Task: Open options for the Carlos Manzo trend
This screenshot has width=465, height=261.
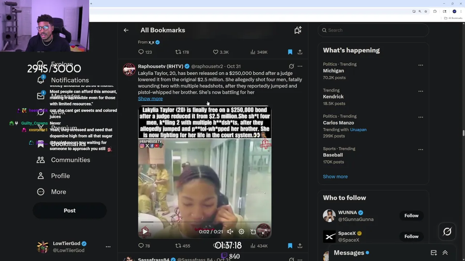Action: pyautogui.click(x=421, y=117)
